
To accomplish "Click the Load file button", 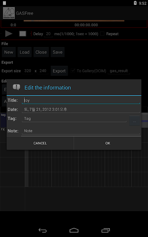I will coord(24,52).
